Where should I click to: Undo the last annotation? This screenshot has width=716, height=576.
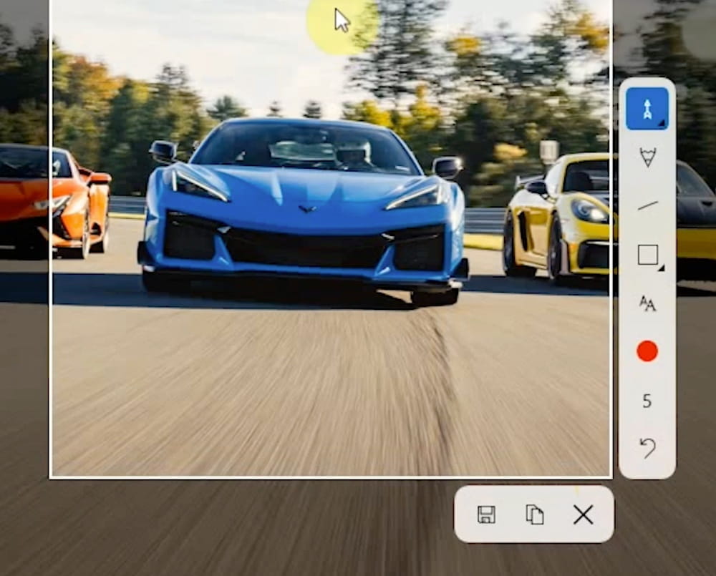(x=647, y=448)
